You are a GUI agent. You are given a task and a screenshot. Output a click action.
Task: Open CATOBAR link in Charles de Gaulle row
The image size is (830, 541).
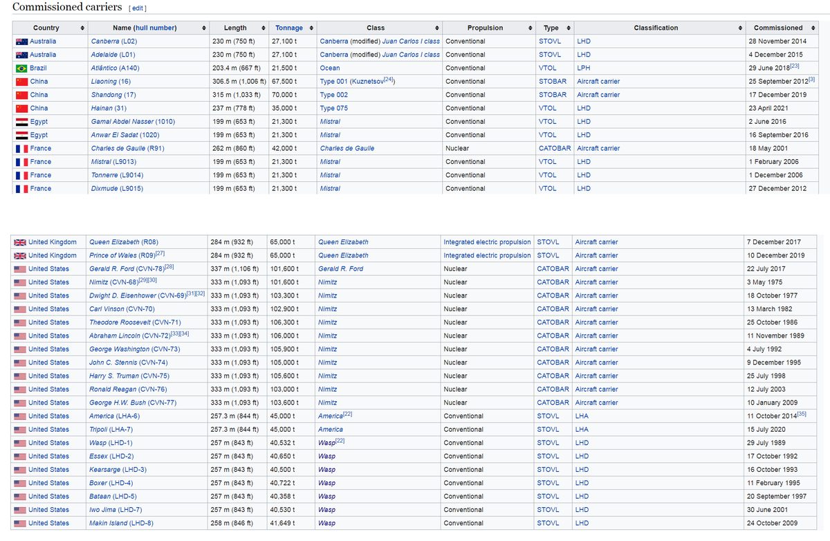555,149
